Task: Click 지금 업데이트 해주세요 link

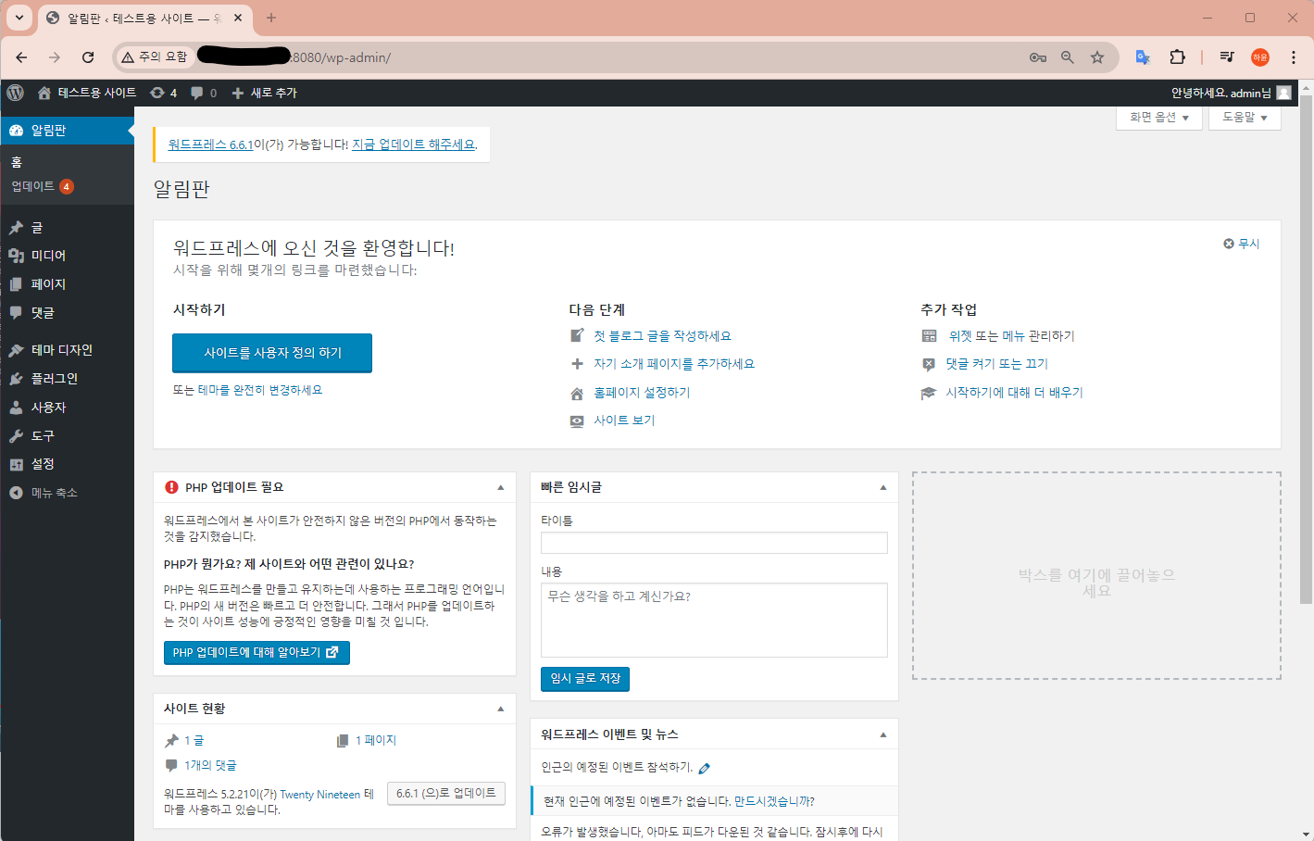Action: coord(413,144)
